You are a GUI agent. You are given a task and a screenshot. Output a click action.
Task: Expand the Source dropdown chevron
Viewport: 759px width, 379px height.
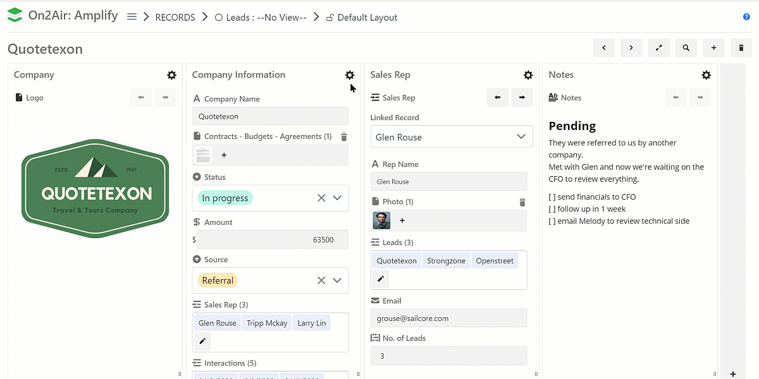pos(337,280)
